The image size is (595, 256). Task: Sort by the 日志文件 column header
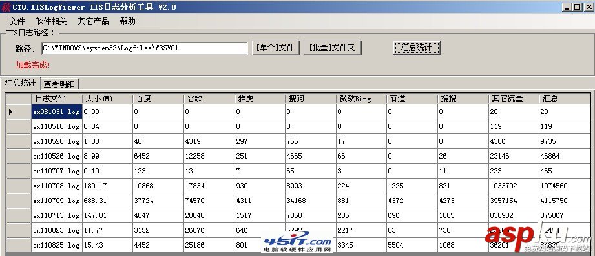[57, 99]
